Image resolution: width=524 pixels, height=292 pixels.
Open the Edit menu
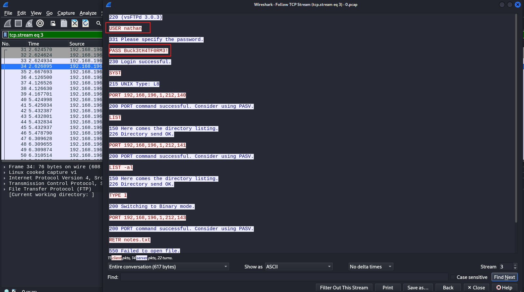coord(22,13)
